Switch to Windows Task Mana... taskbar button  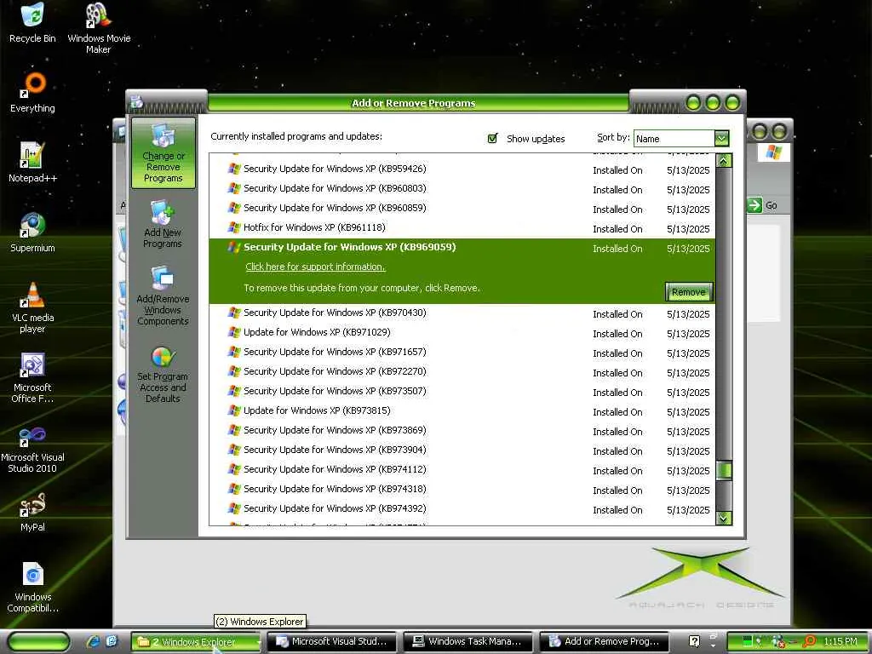coord(468,641)
